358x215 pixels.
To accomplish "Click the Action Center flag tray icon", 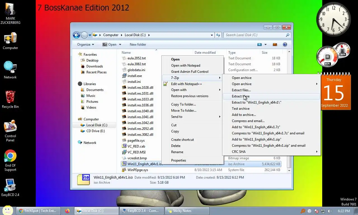I will pos(316,211).
